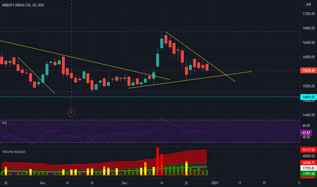Click the 16400.00 price axis value
The height and width of the screenshot is (187, 317).
pos(308,42)
